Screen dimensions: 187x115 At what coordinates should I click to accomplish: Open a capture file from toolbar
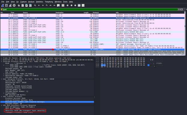click(x=19, y=5)
